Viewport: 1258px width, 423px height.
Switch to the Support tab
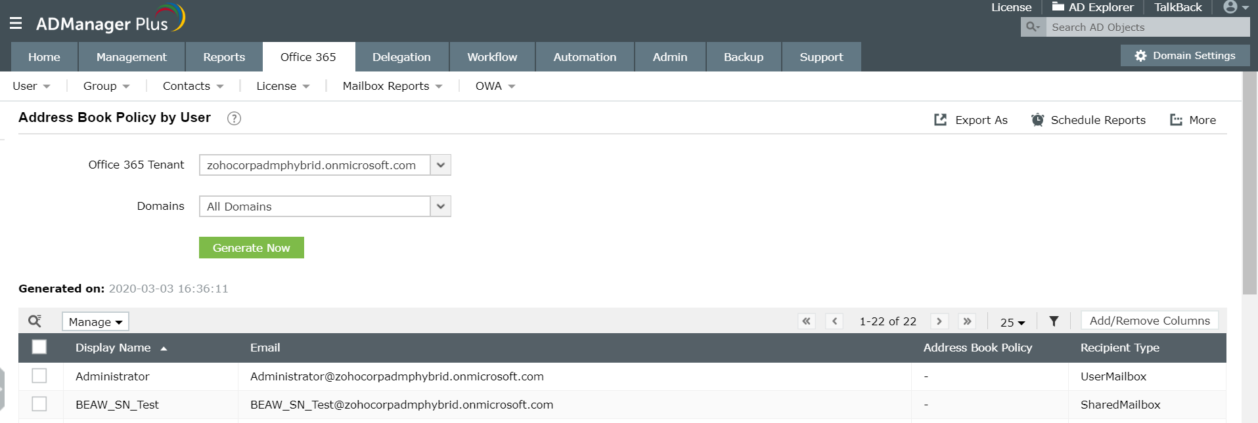(x=822, y=57)
